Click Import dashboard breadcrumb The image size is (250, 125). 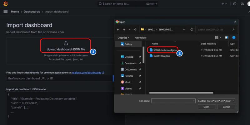57,12
